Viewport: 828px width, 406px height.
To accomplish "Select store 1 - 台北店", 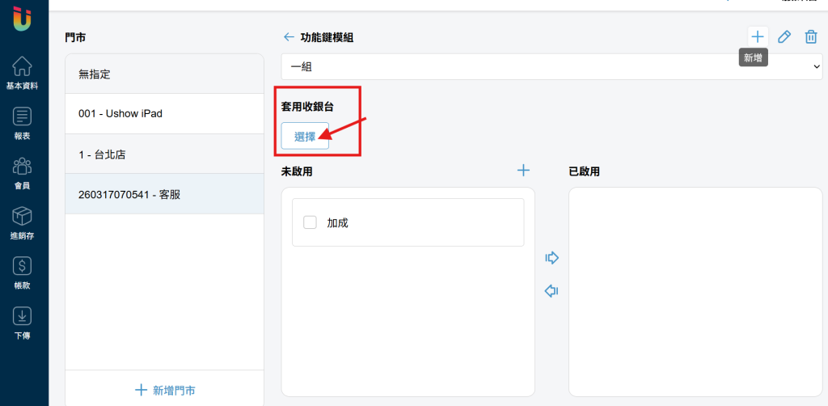I will [x=165, y=154].
